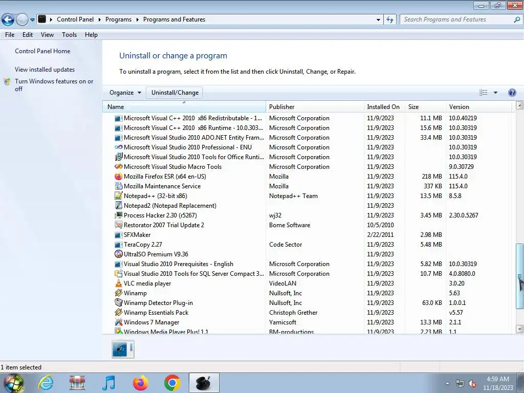Image resolution: width=524 pixels, height=393 pixels.
Task: Click the Back navigation arrow
Action: click(x=8, y=20)
